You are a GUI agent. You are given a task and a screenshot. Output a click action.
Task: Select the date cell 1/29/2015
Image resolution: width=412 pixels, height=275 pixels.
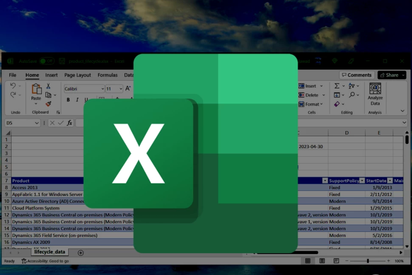379,208
